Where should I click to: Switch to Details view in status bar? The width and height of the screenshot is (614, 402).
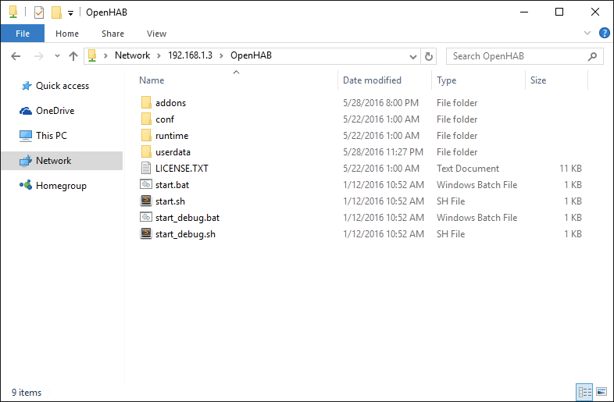click(x=584, y=392)
